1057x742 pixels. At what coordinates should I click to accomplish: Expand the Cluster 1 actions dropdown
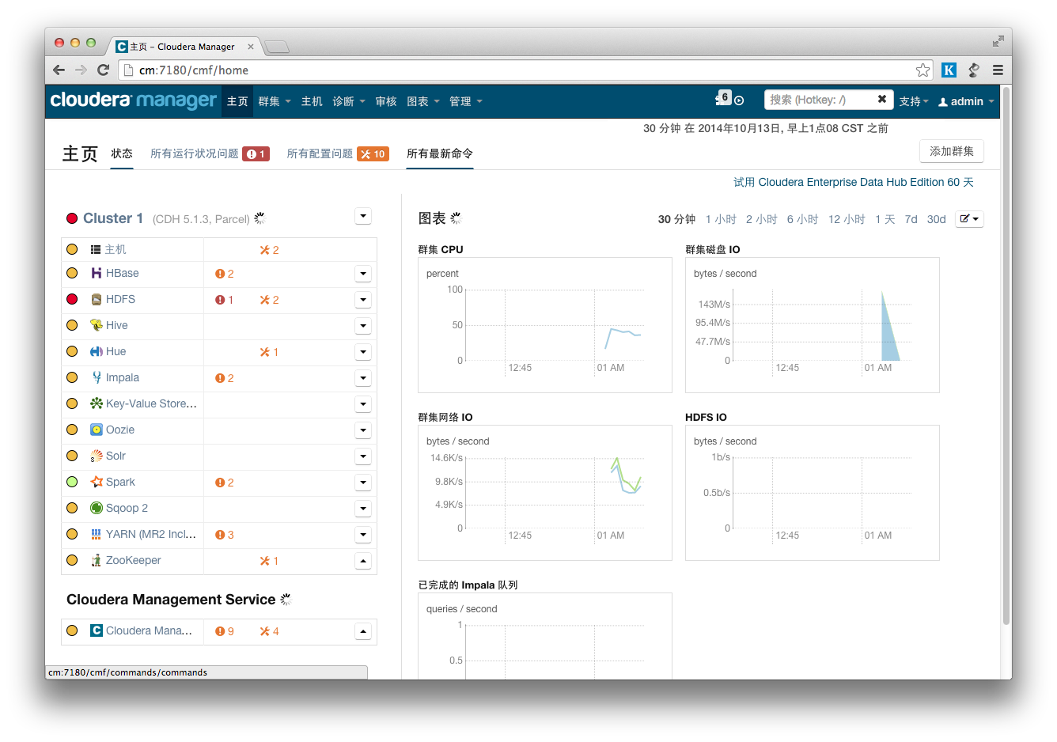(x=362, y=216)
